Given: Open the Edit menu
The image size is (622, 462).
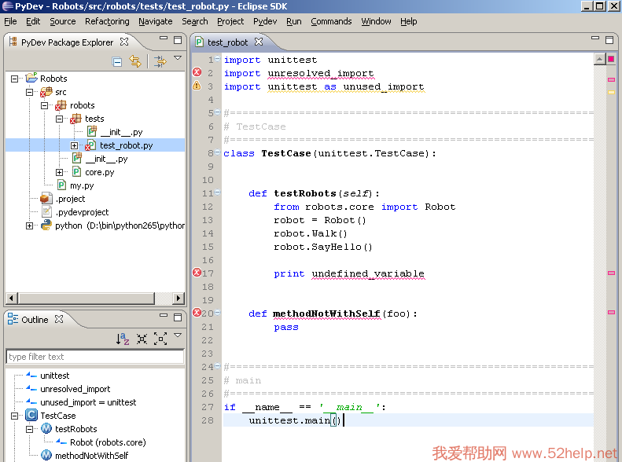Looking at the screenshot, I should pos(33,21).
